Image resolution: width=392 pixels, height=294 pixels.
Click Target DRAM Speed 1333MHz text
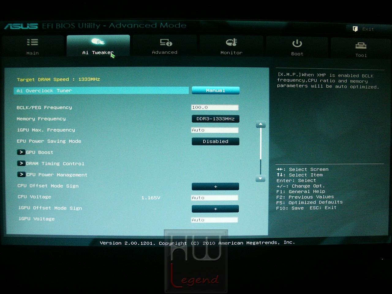pos(58,79)
